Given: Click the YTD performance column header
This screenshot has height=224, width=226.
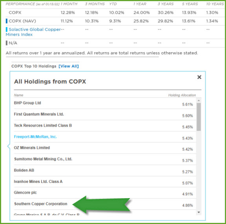Looking at the screenshot, I should coord(113,4).
